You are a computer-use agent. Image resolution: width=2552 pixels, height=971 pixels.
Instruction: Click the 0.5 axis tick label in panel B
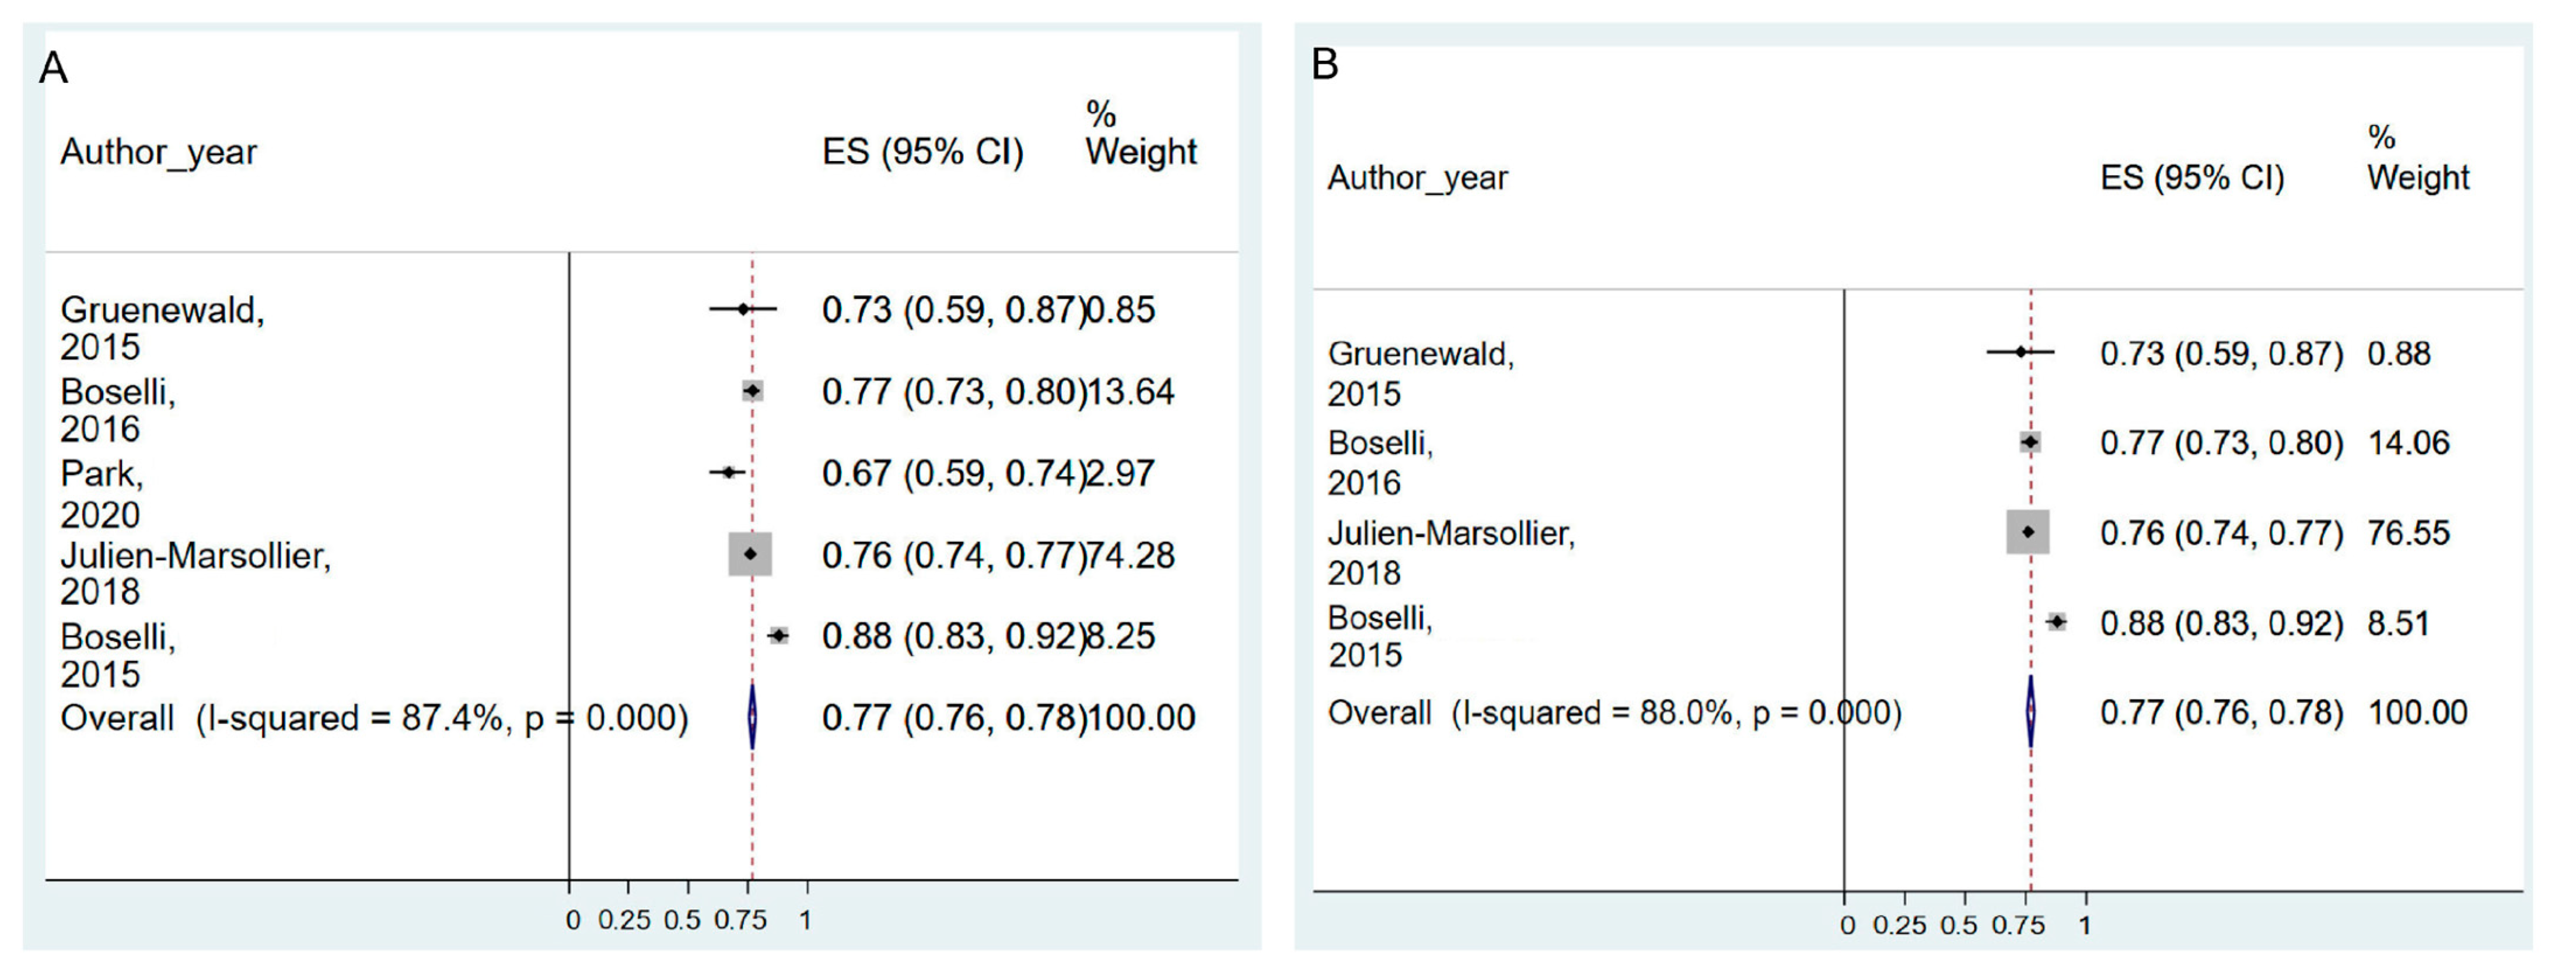coord(1957,925)
